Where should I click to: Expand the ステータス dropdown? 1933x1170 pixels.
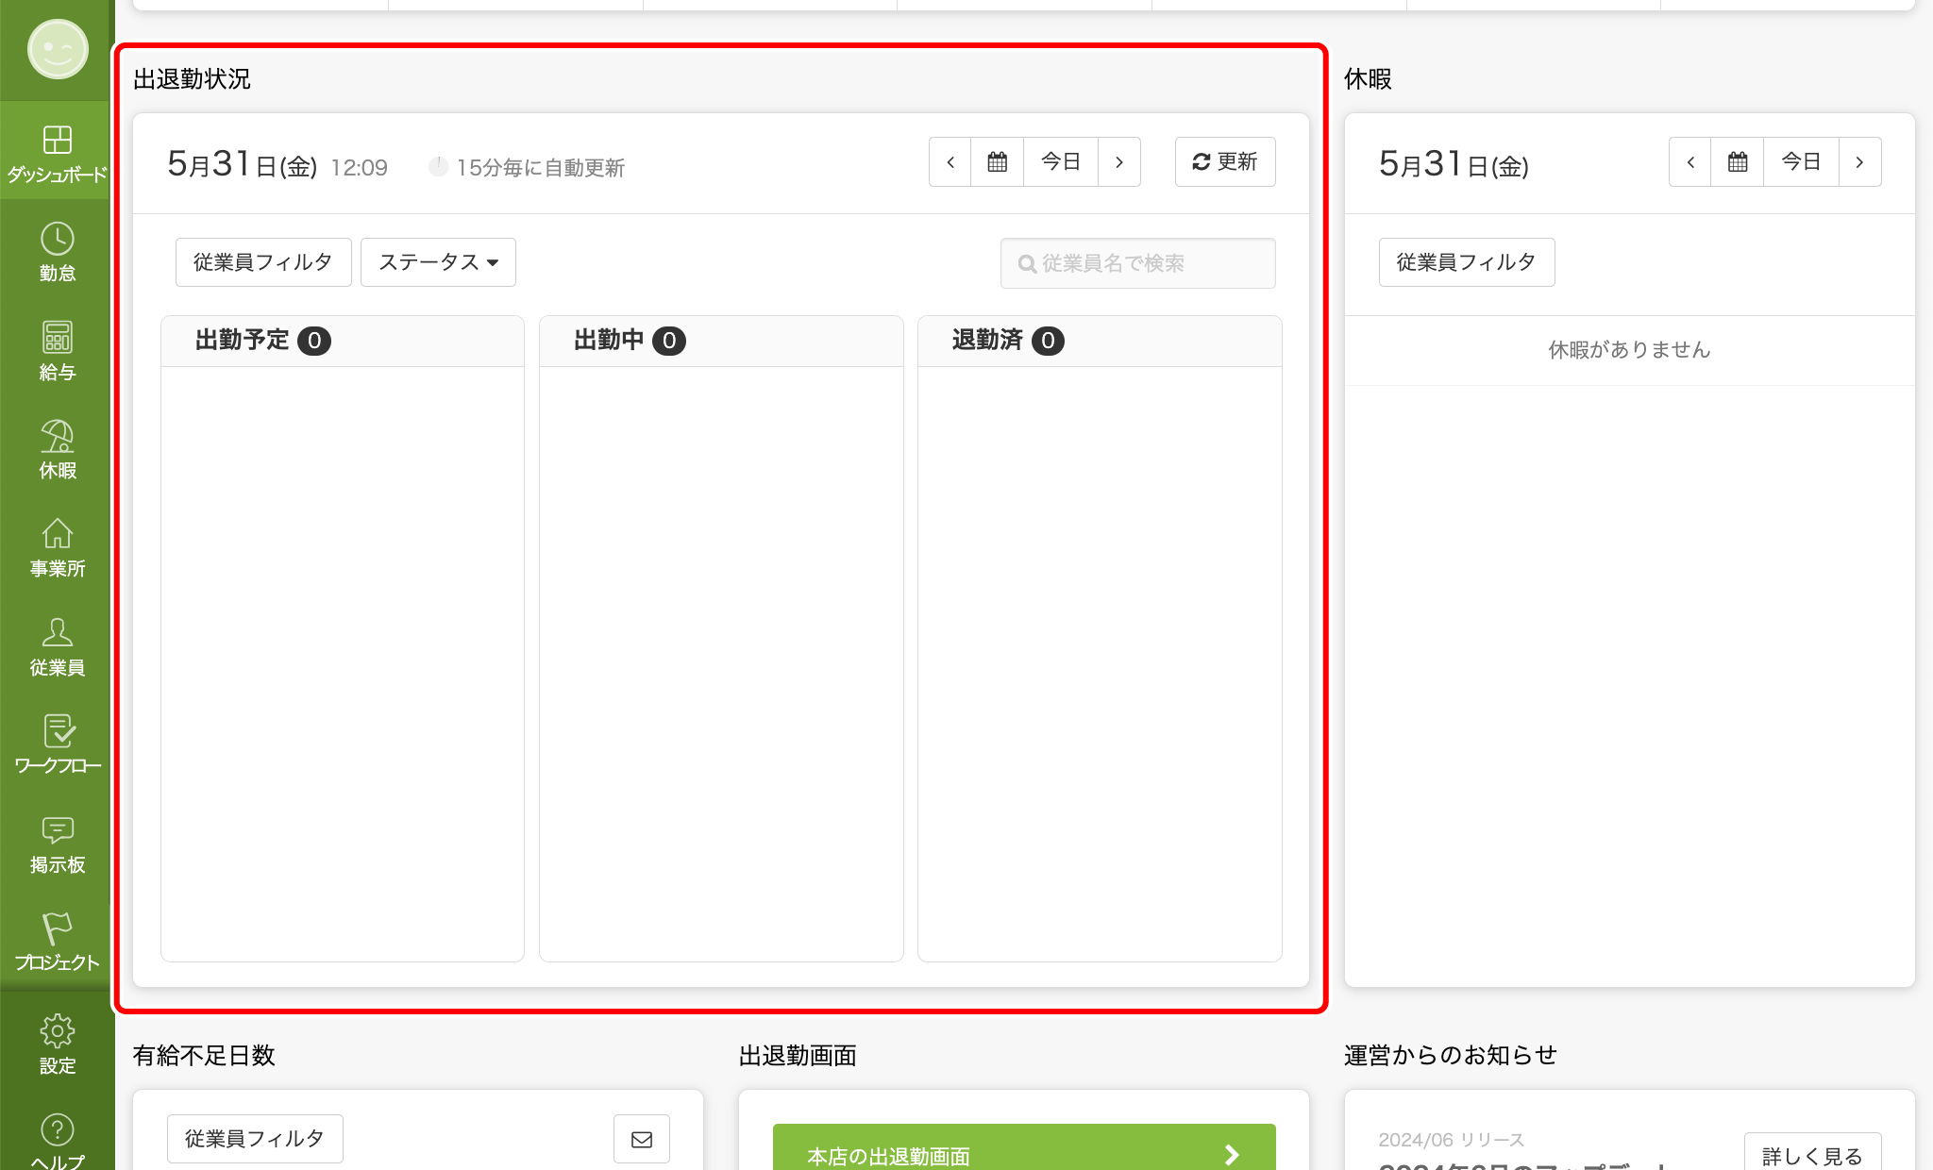coord(438,262)
